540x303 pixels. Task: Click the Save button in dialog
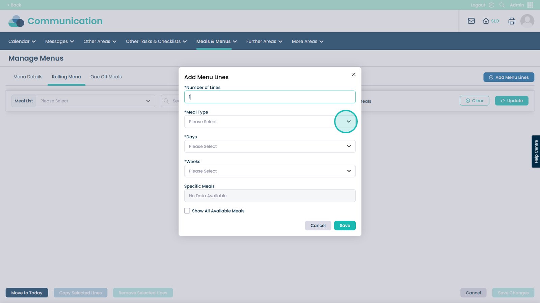(345, 226)
